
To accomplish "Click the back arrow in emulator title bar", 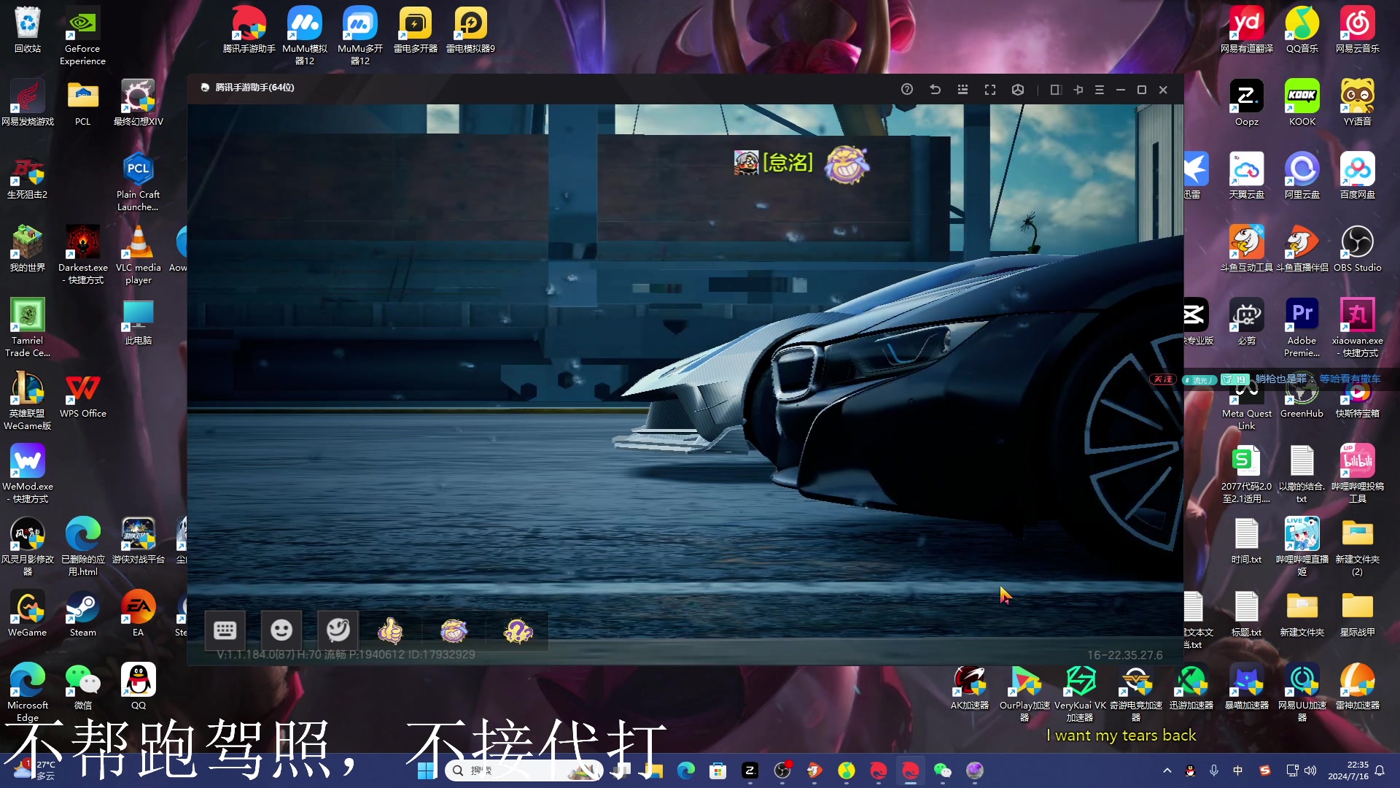I will [935, 90].
